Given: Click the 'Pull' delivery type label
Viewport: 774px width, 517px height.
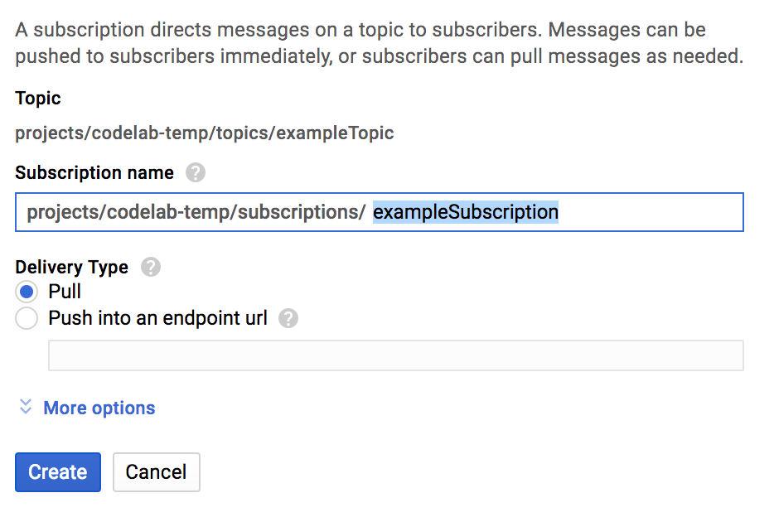Looking at the screenshot, I should pos(65,292).
